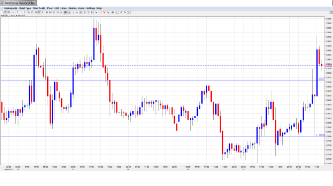Select the 30 minute timeframe button
Viewport: 333px width, 186px height.
click(x=36, y=12)
